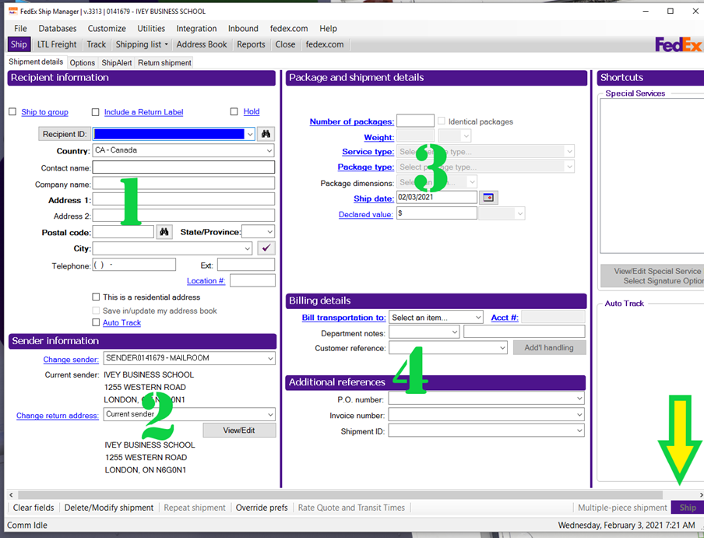This screenshot has height=538, width=704.
Task: Click the Recipient ID button label
Action: tap(65, 134)
